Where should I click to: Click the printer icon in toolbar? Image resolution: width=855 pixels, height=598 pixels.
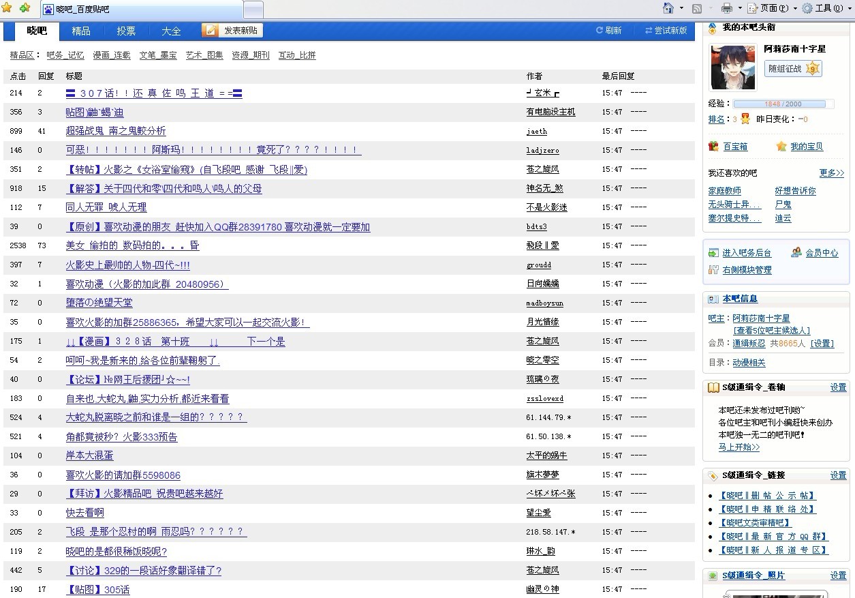tap(727, 9)
